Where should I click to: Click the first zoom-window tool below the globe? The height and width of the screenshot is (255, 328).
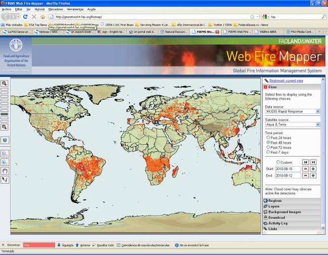pyautogui.click(x=5, y=154)
